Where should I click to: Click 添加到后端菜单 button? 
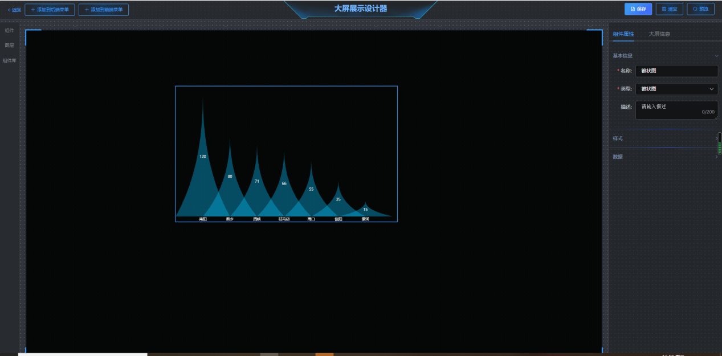[50, 10]
